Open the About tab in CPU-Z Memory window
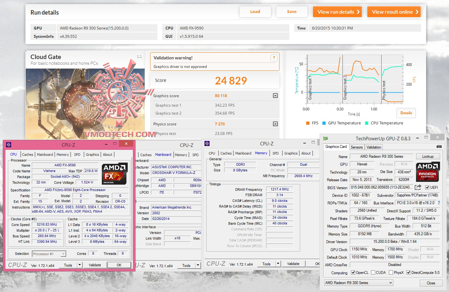Screen dimensions: 449x292 [x=306, y=153]
